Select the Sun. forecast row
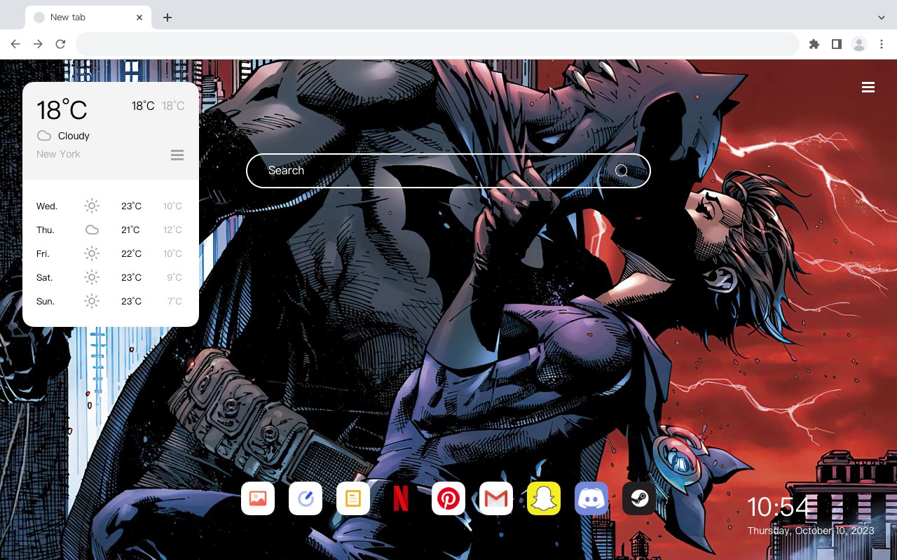897x560 pixels. click(x=111, y=301)
